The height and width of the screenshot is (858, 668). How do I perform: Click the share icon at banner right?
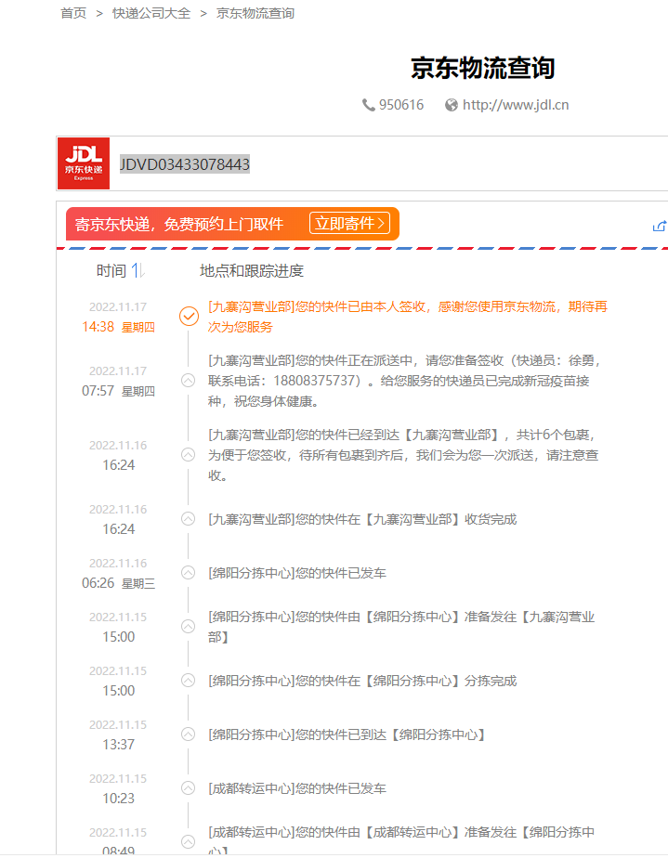click(x=660, y=226)
